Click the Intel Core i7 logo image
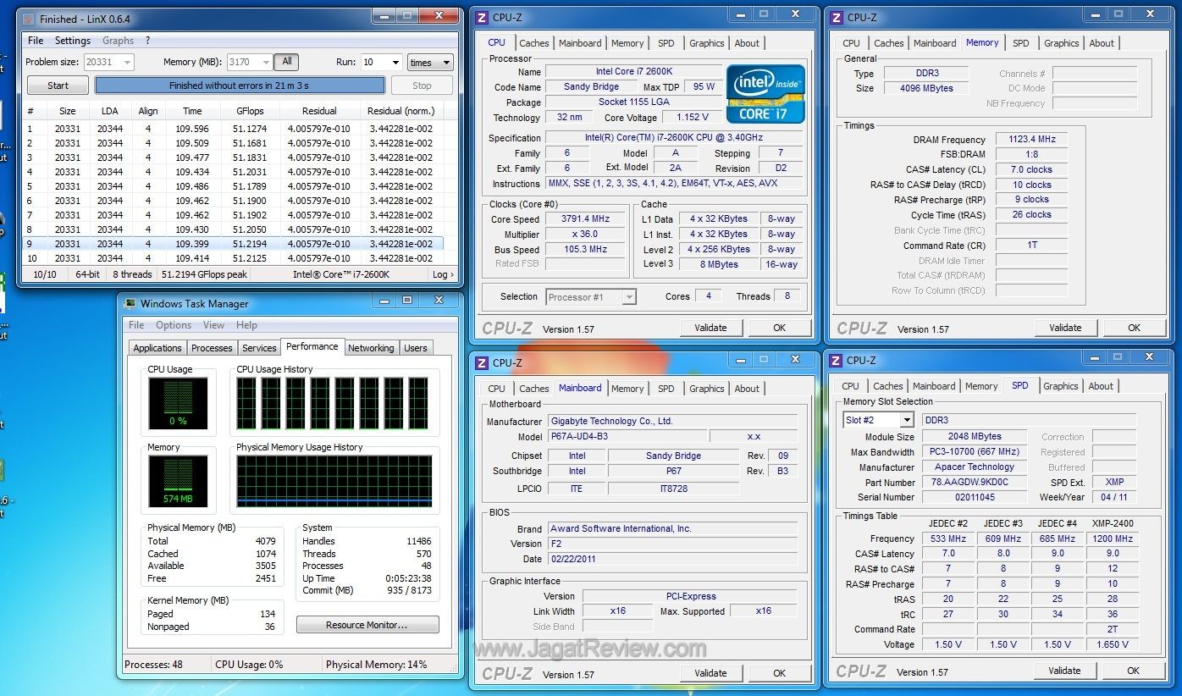This screenshot has width=1182, height=696. click(765, 93)
